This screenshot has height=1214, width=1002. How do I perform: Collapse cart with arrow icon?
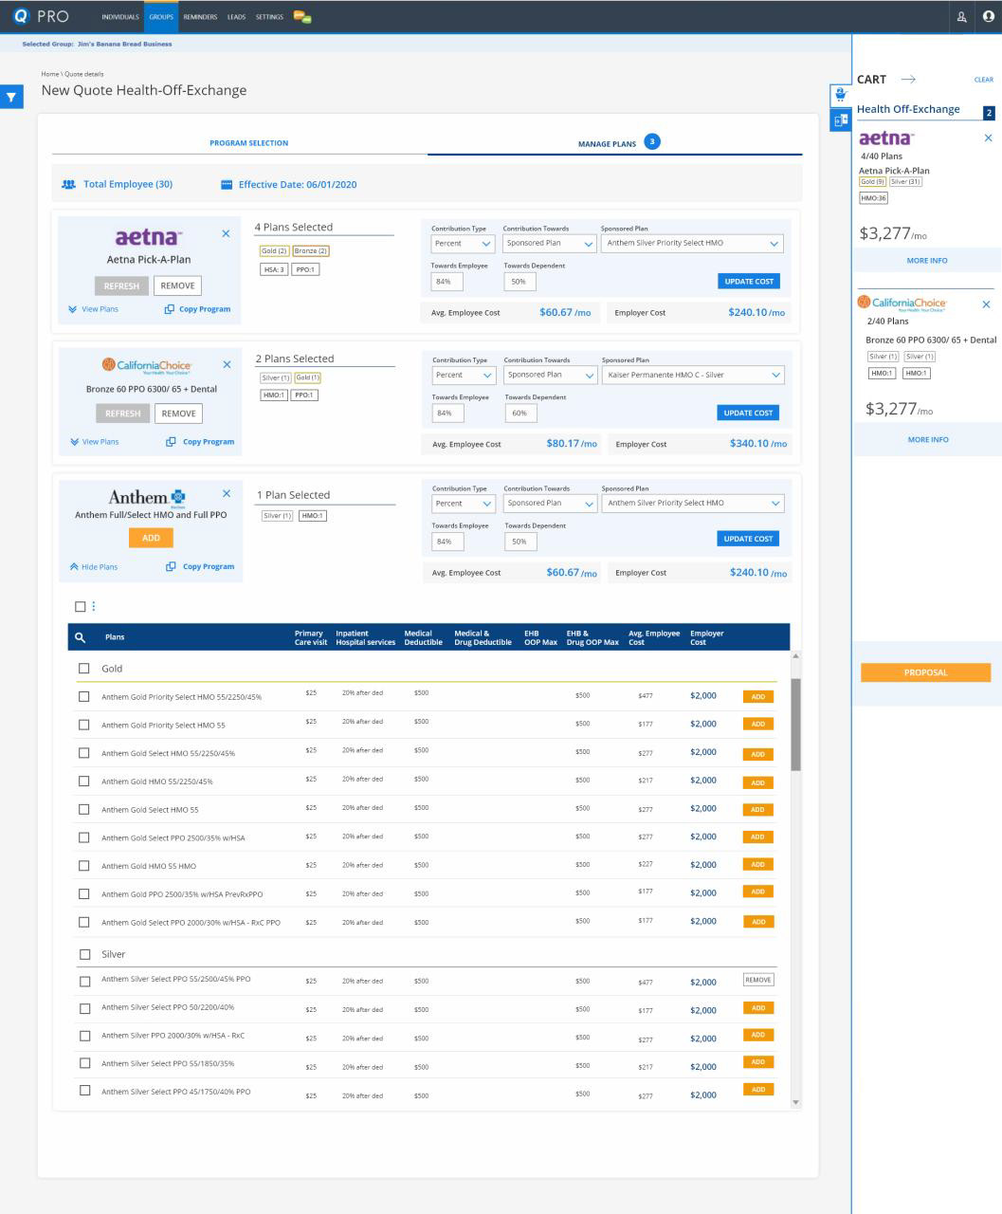tap(907, 80)
